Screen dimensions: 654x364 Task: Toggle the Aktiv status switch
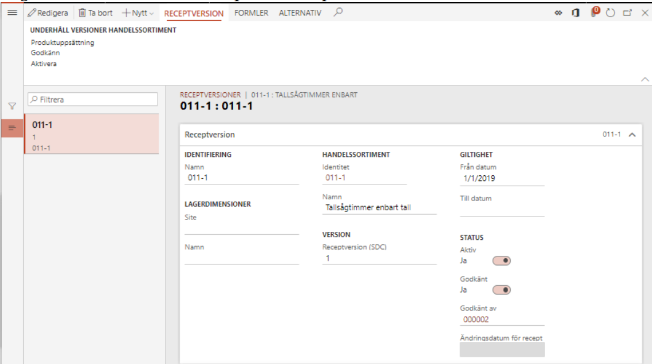pos(501,261)
